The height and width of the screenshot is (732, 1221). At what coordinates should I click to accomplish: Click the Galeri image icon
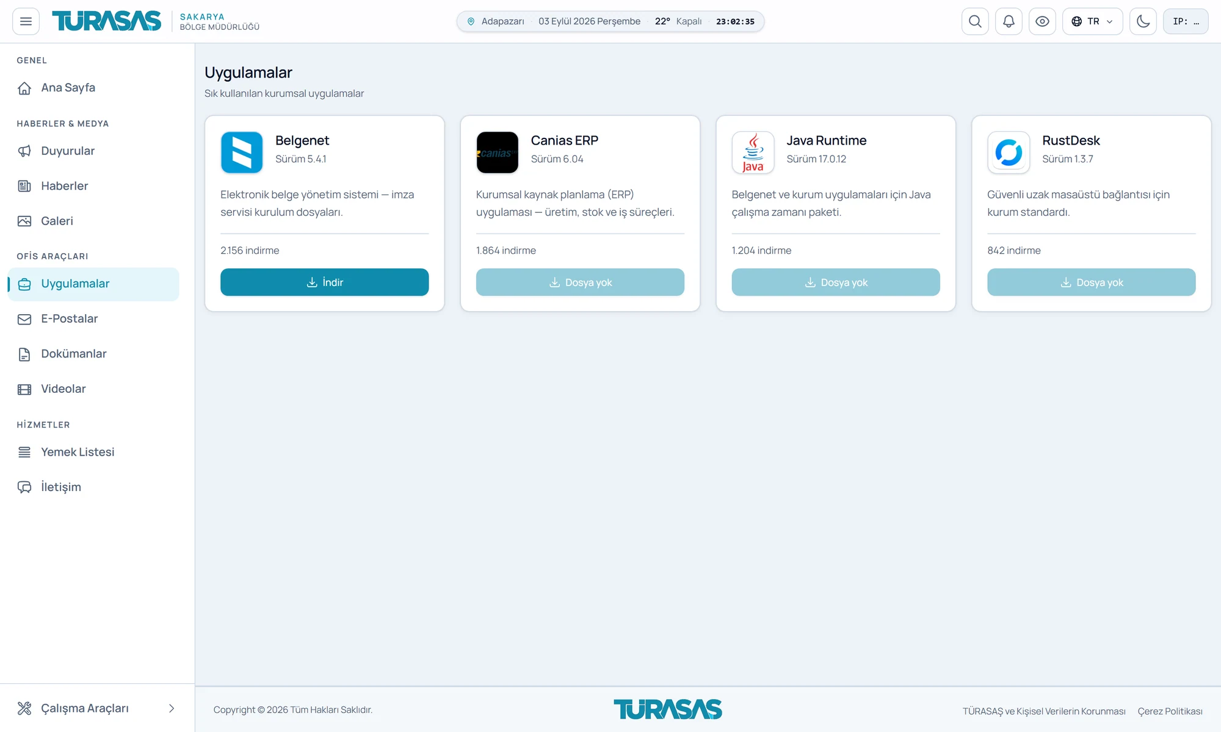click(x=24, y=221)
